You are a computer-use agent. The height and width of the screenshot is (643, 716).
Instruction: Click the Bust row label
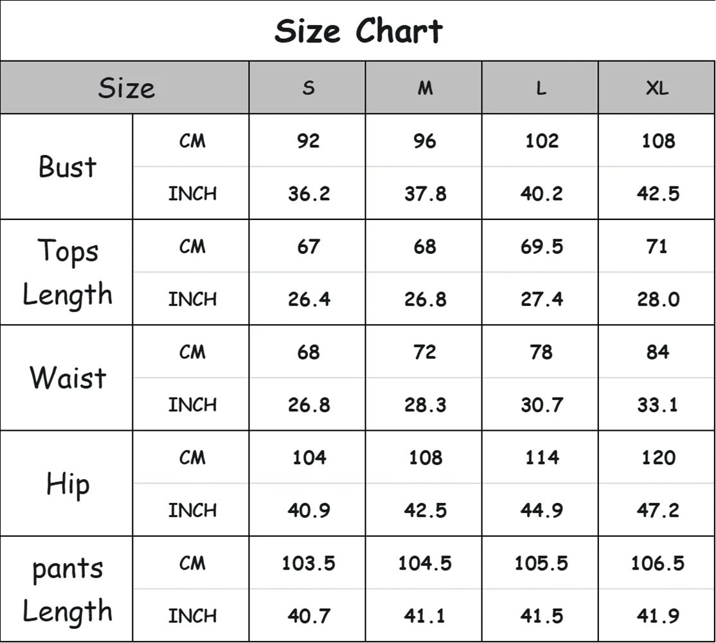(x=67, y=167)
